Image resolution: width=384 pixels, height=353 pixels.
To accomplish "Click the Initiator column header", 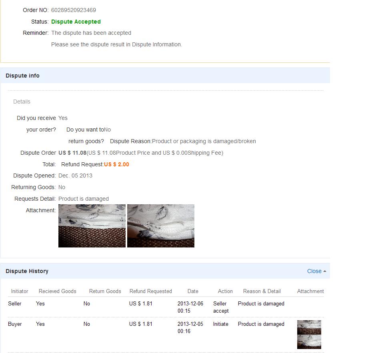I will (x=20, y=291).
